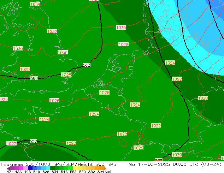Click the 498 value on the legend
Viewport: 224px width, 173px height.
click(28, 172)
